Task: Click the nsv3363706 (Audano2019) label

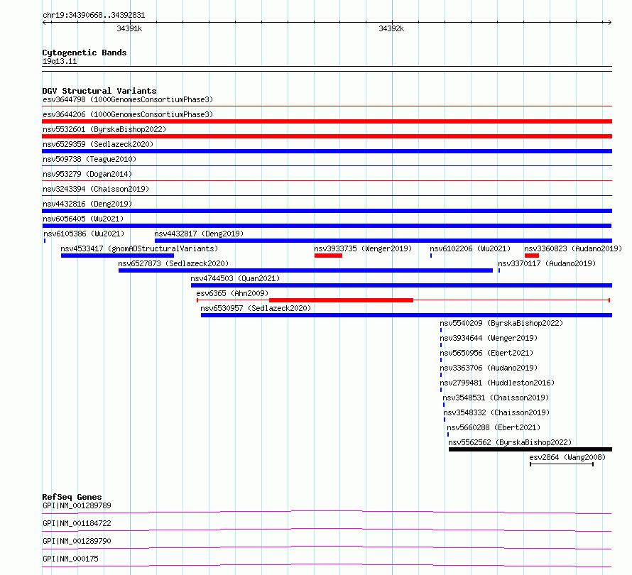Action: coord(489,368)
